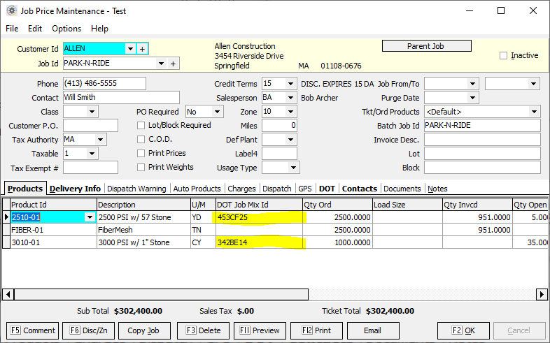Switch to the Delivery Info tab
Image resolution: width=550 pixels, height=343 pixels.
[75, 189]
